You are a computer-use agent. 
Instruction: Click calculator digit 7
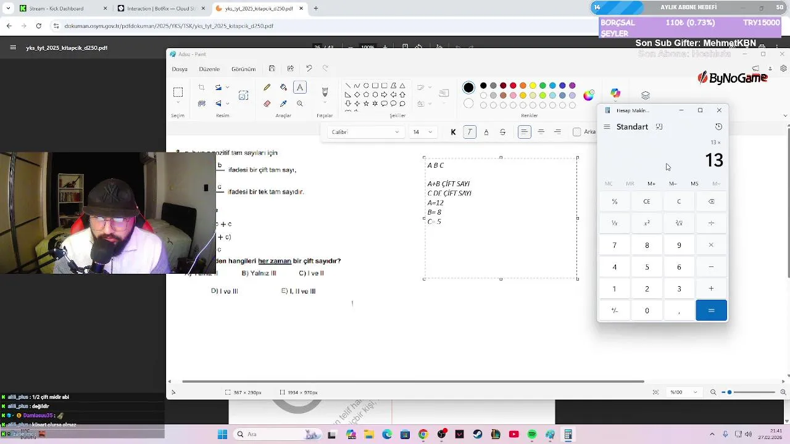(x=614, y=245)
